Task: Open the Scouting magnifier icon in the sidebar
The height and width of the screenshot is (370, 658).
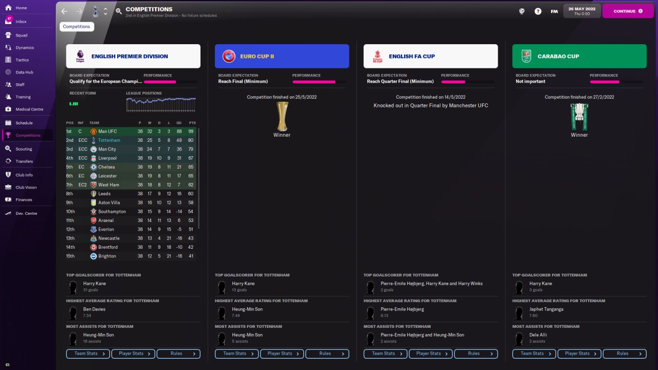Action: pos(8,149)
